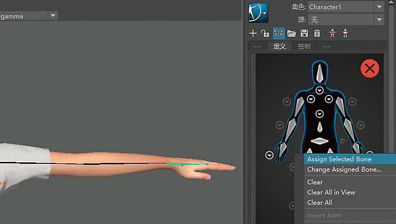This screenshot has height=224, width=396.
Task: Select the hips bone cell
Action: (319, 141)
